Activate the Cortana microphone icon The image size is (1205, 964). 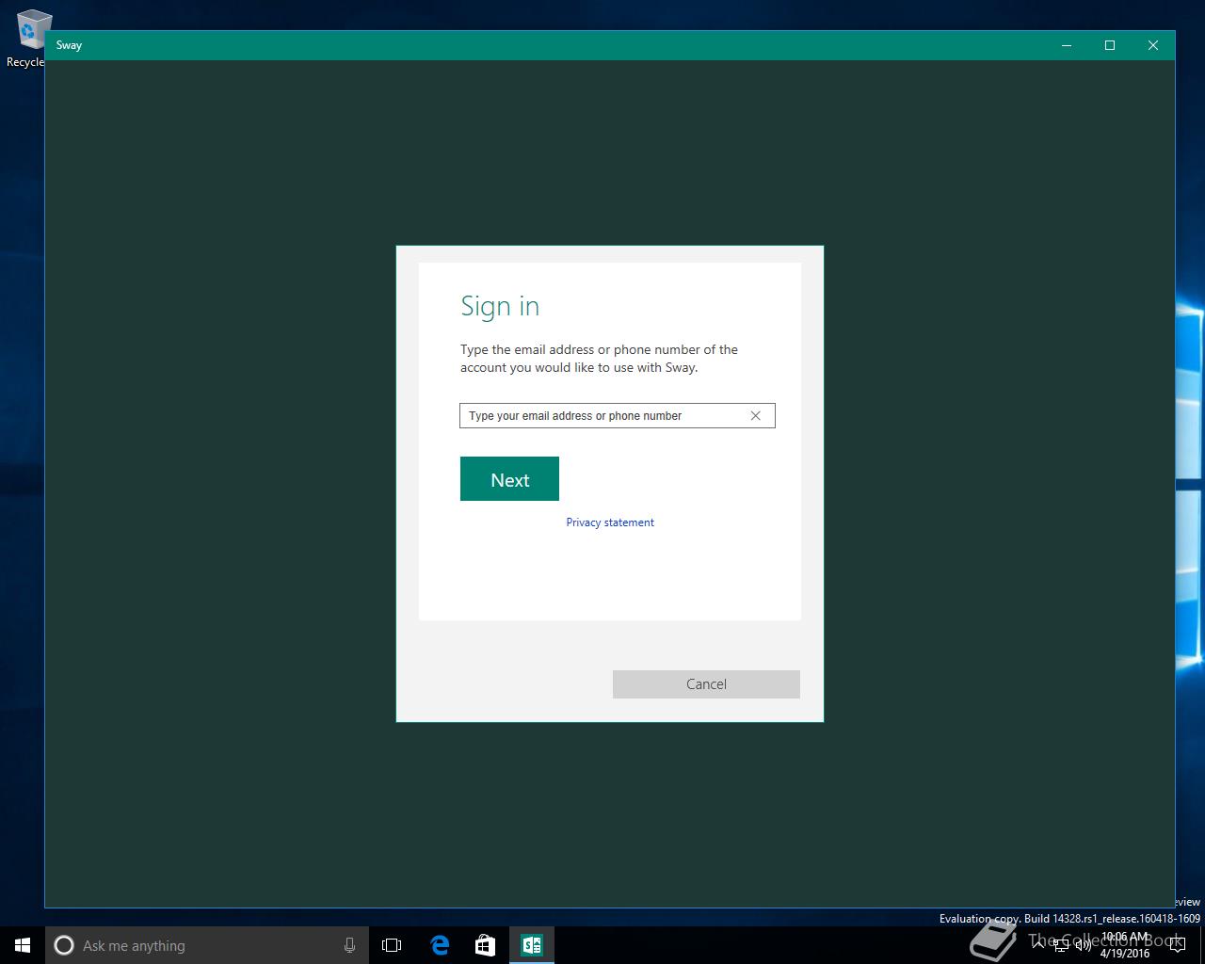coord(349,945)
